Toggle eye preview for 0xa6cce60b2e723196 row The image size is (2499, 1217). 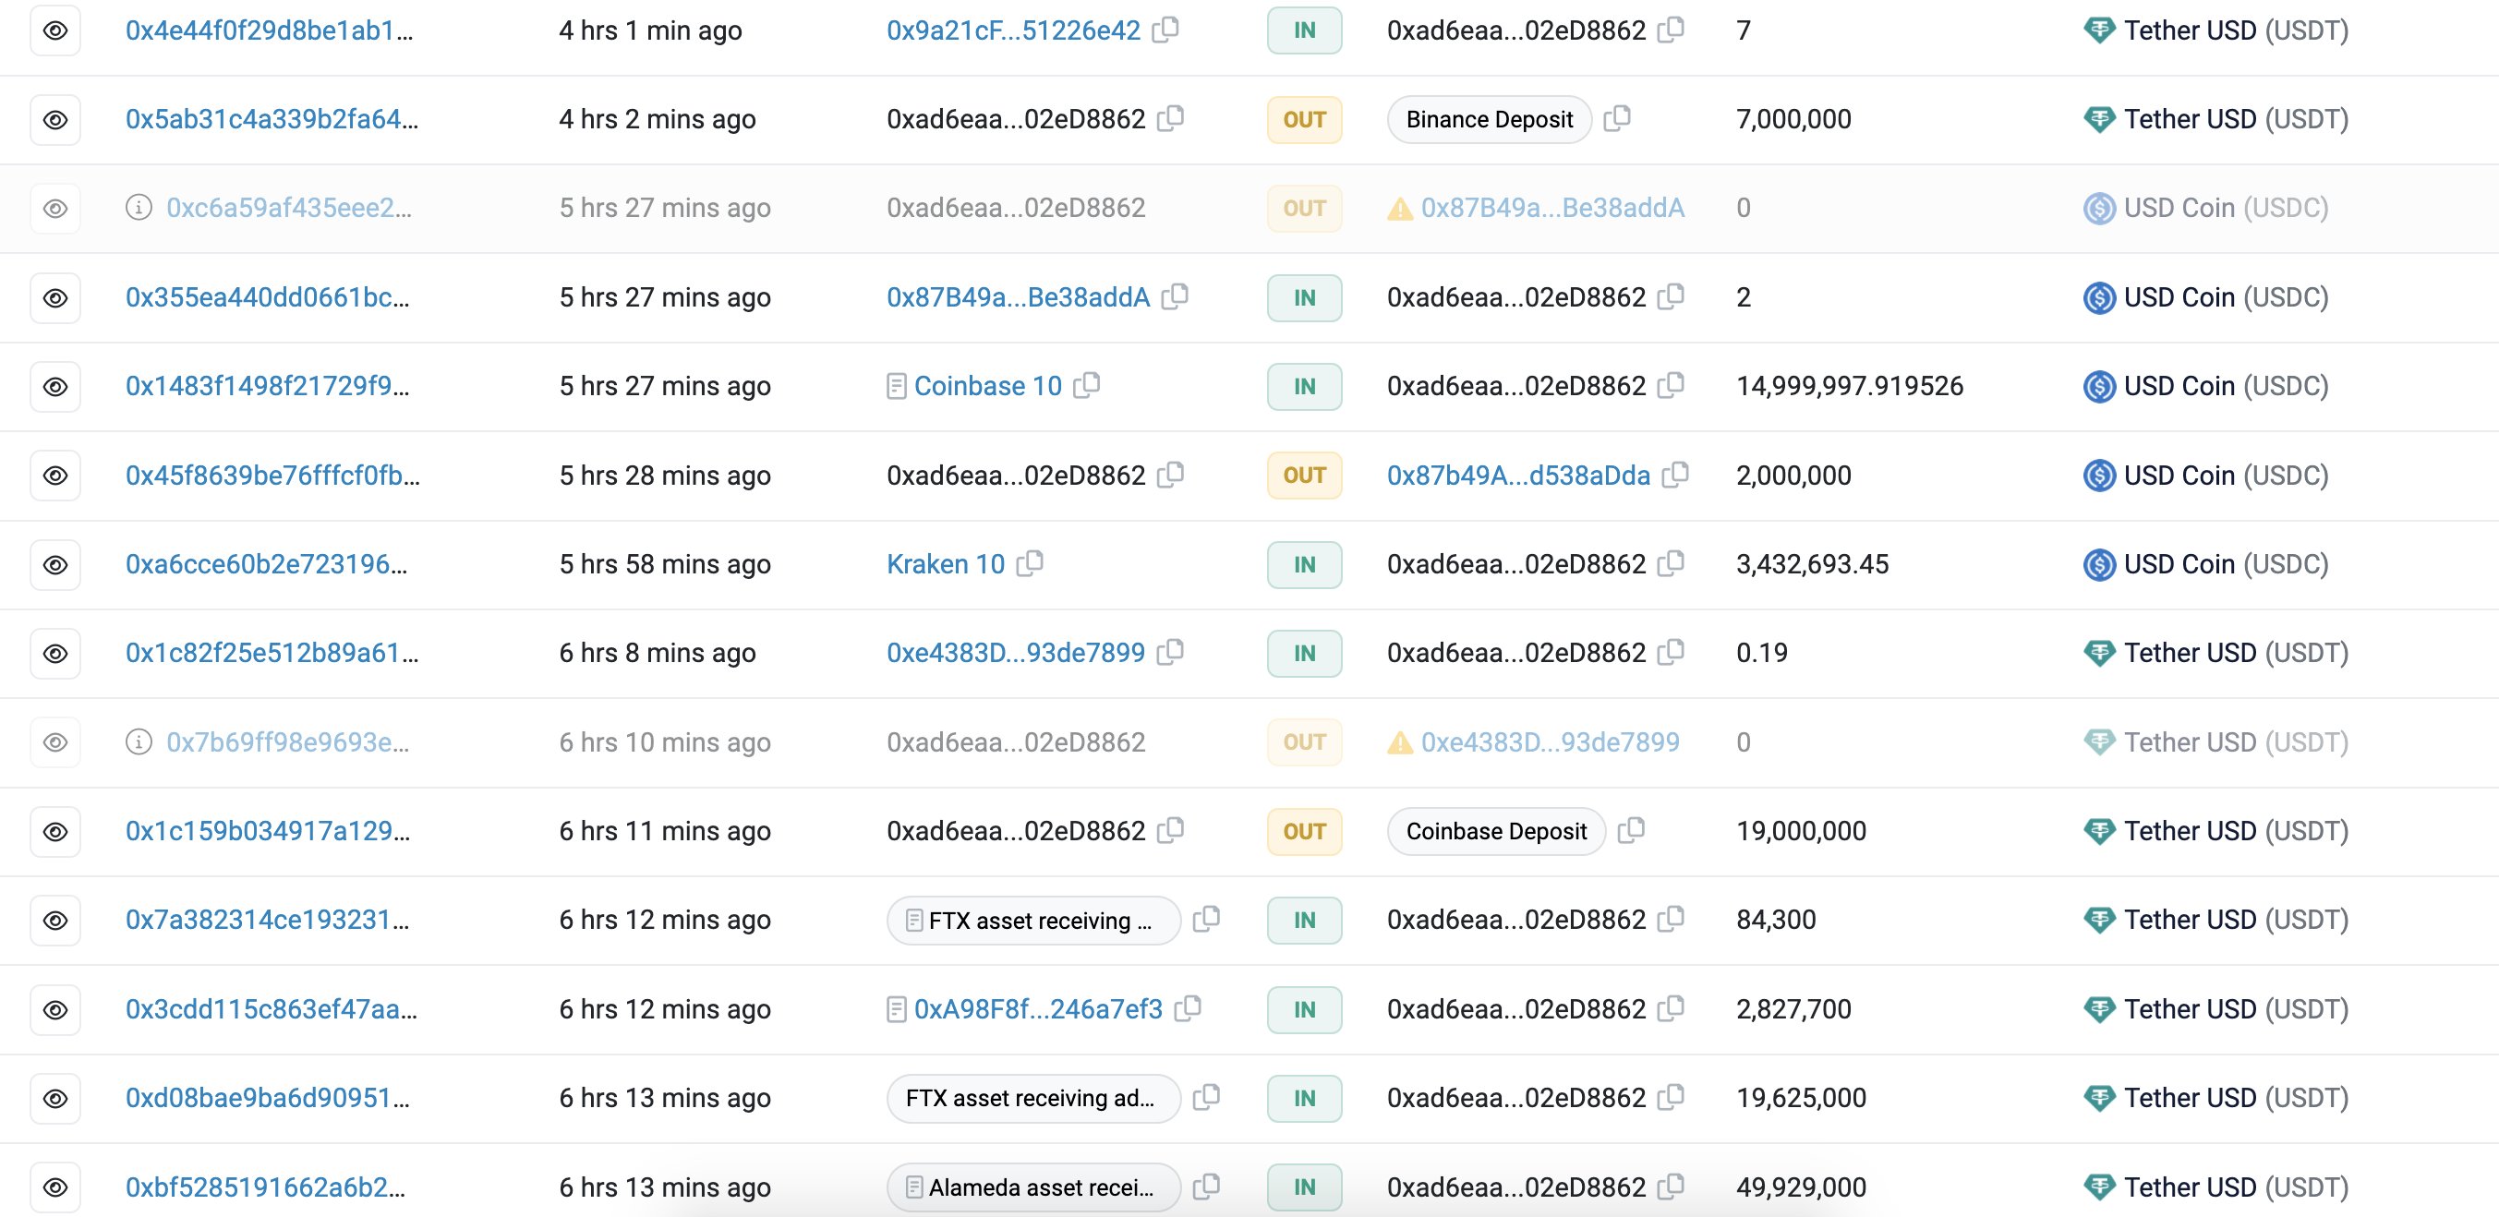55,564
